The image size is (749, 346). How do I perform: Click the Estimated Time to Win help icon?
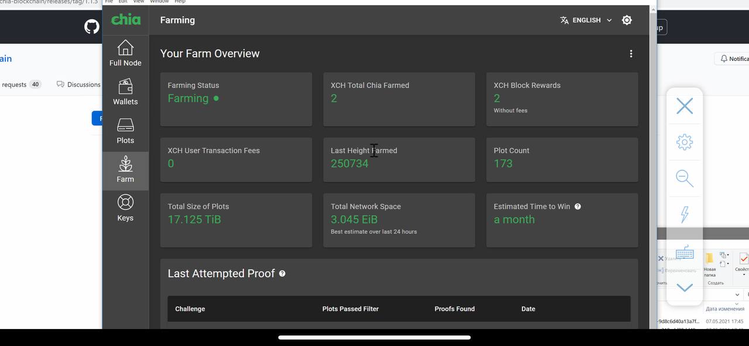[578, 207]
